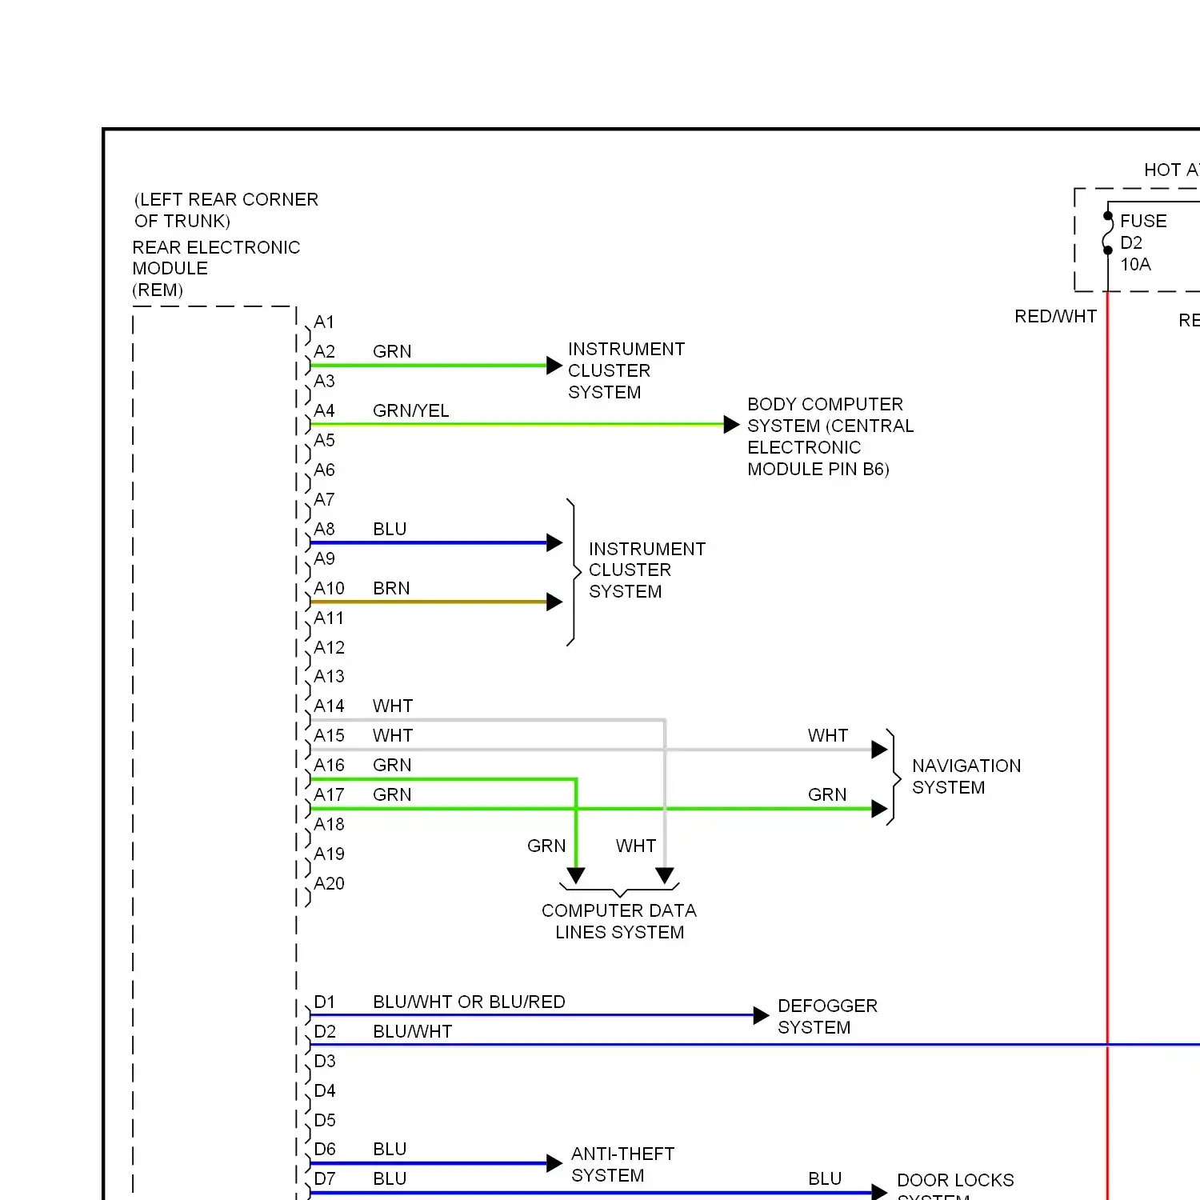Viewport: 1200px width, 1200px height.
Task: Click the WHT label above the downward arrow
Action: coord(636,846)
